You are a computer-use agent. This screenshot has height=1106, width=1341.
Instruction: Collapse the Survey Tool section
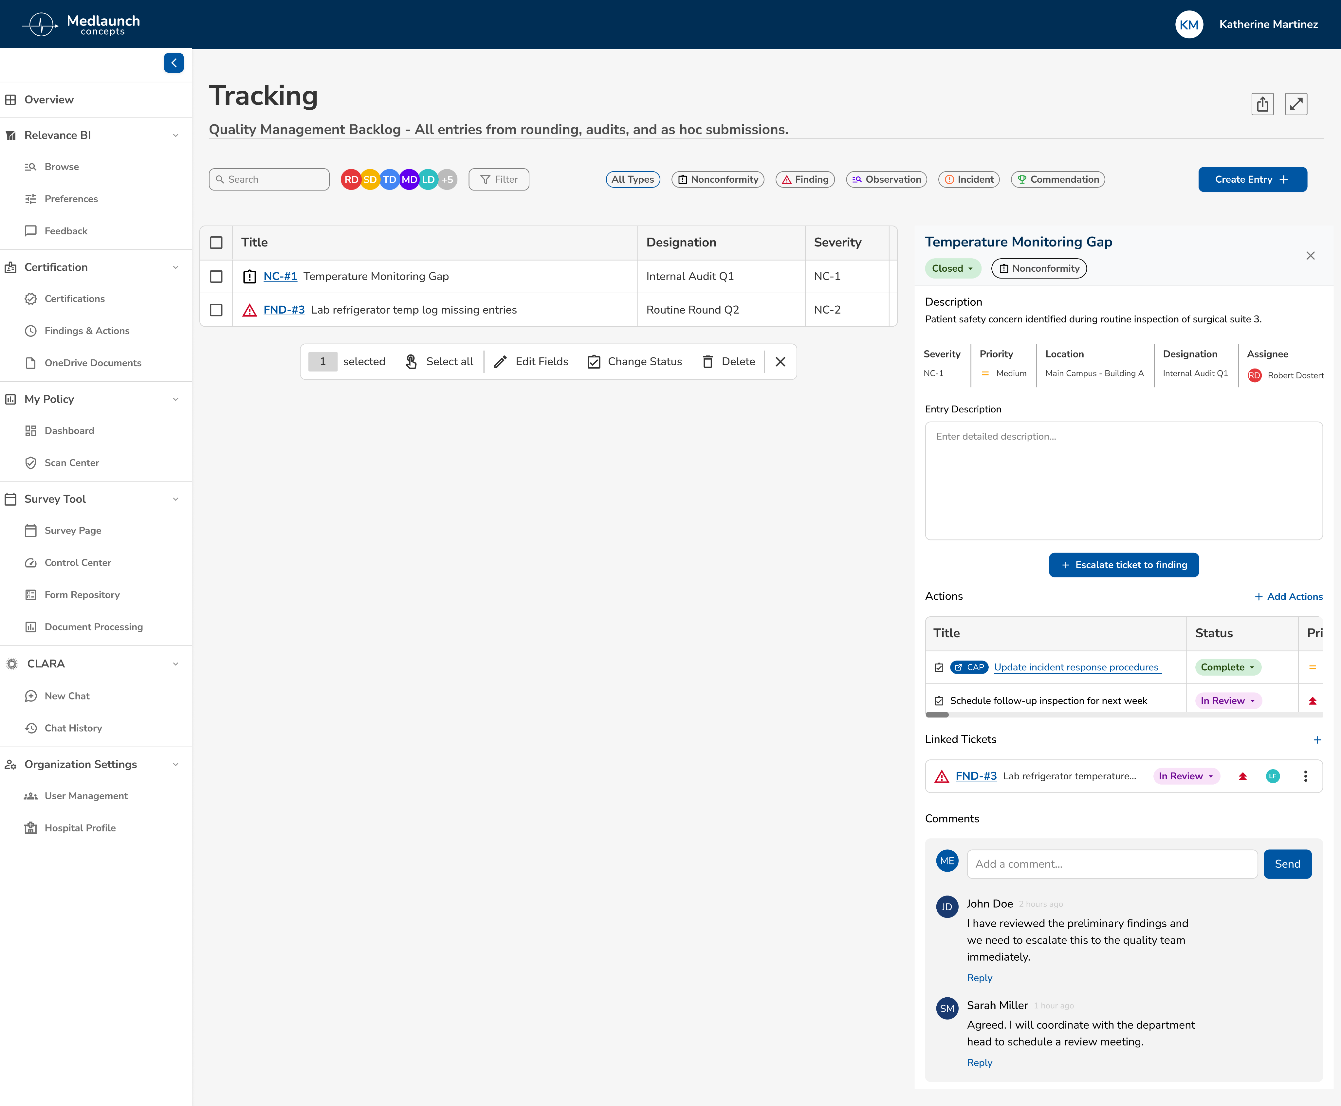[175, 499]
